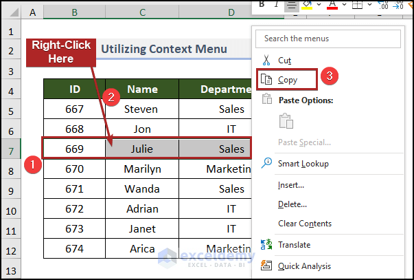This screenshot has width=414, height=280.
Task: Click cell containing 674
Action: click(x=74, y=248)
